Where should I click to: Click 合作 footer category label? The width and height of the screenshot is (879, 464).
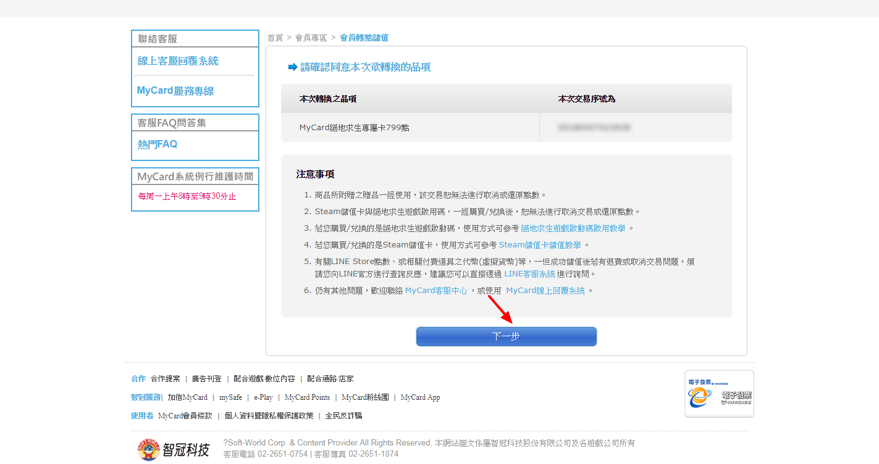[138, 379]
